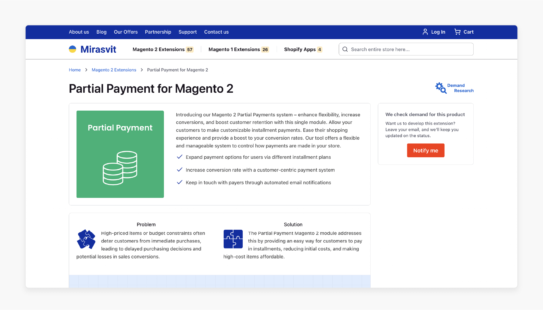Open Our Offers menu
Viewport: 543px width, 310px height.
click(126, 32)
